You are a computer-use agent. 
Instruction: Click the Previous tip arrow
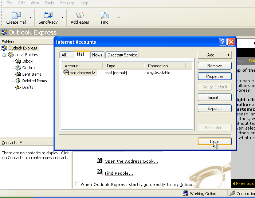point(234,183)
